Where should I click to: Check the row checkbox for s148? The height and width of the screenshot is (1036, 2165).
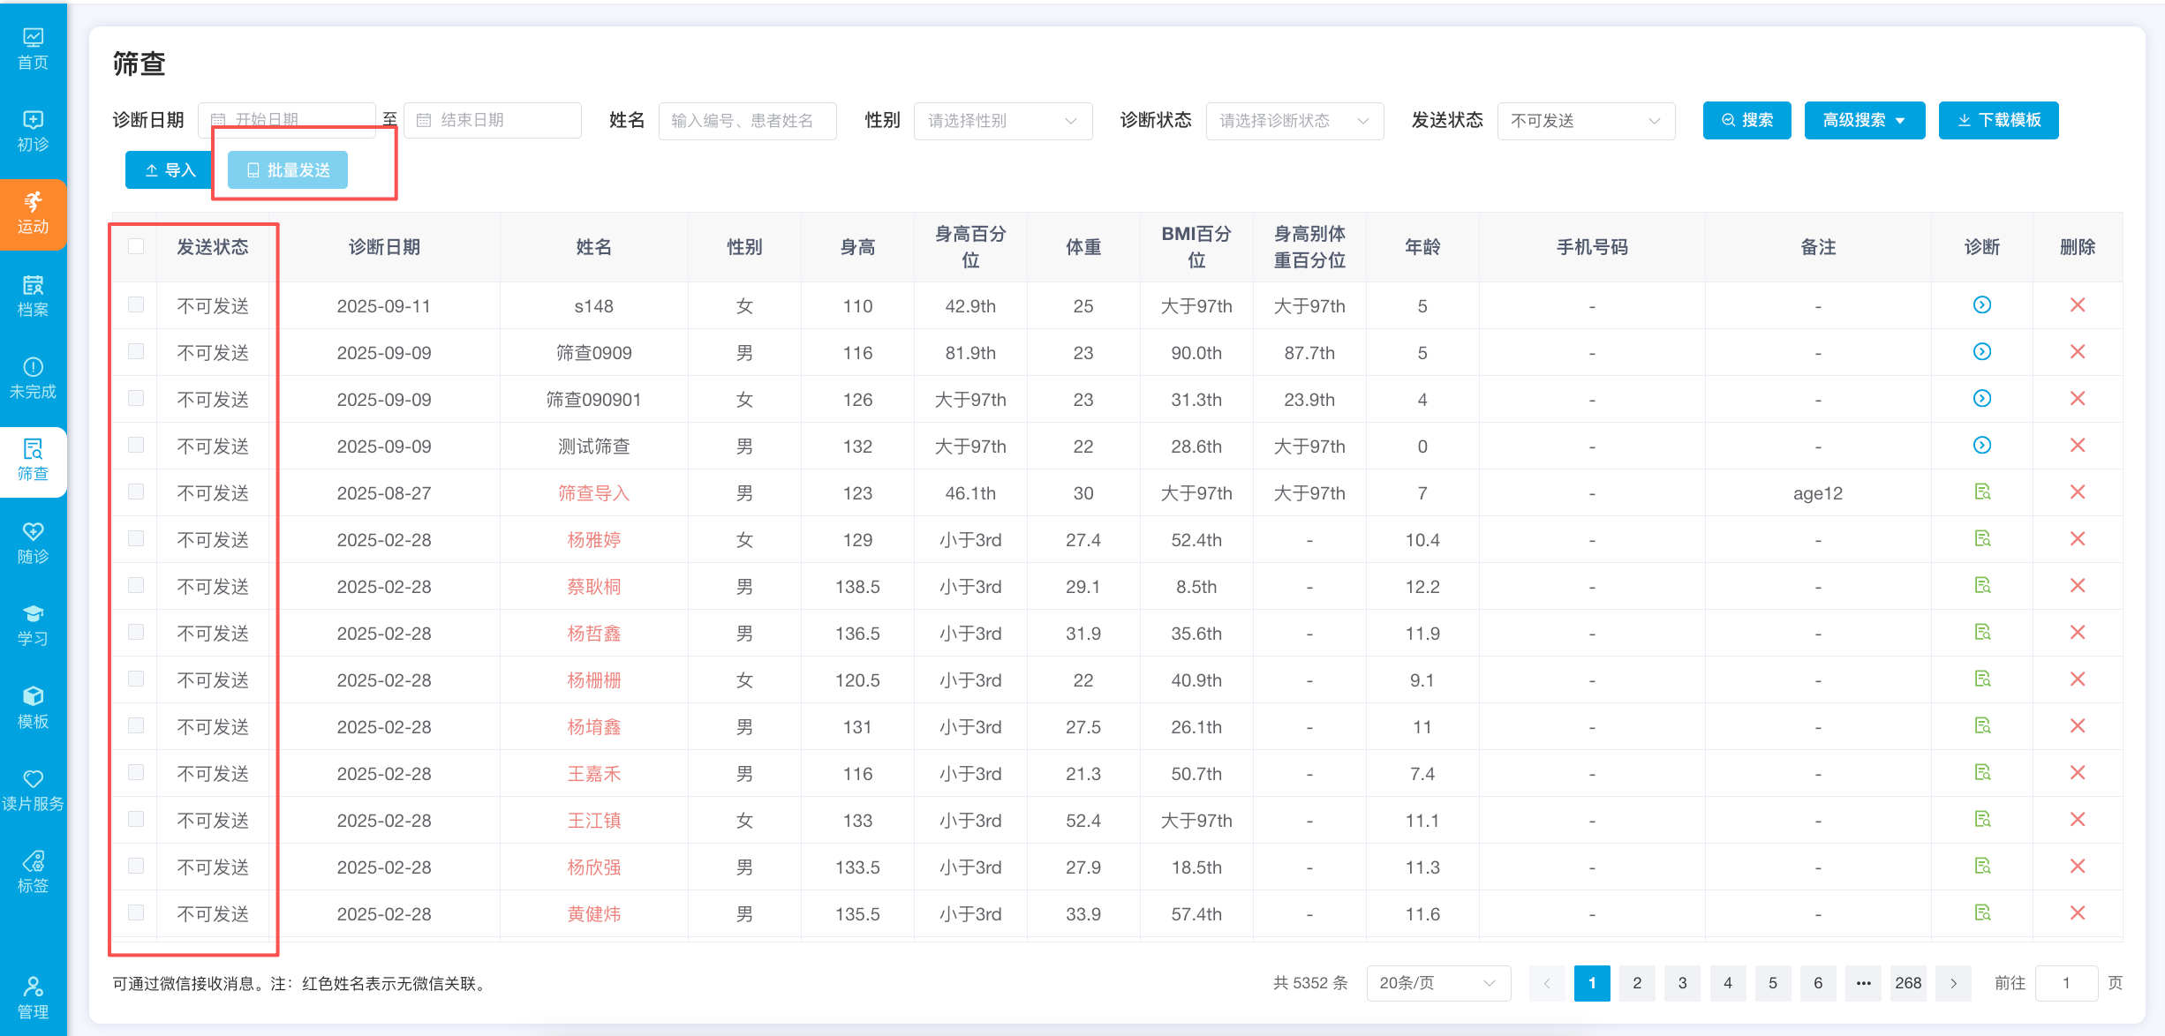tap(136, 305)
